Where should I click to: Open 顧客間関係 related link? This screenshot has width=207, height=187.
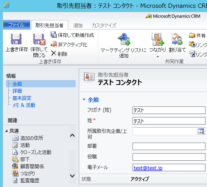coord(32,166)
